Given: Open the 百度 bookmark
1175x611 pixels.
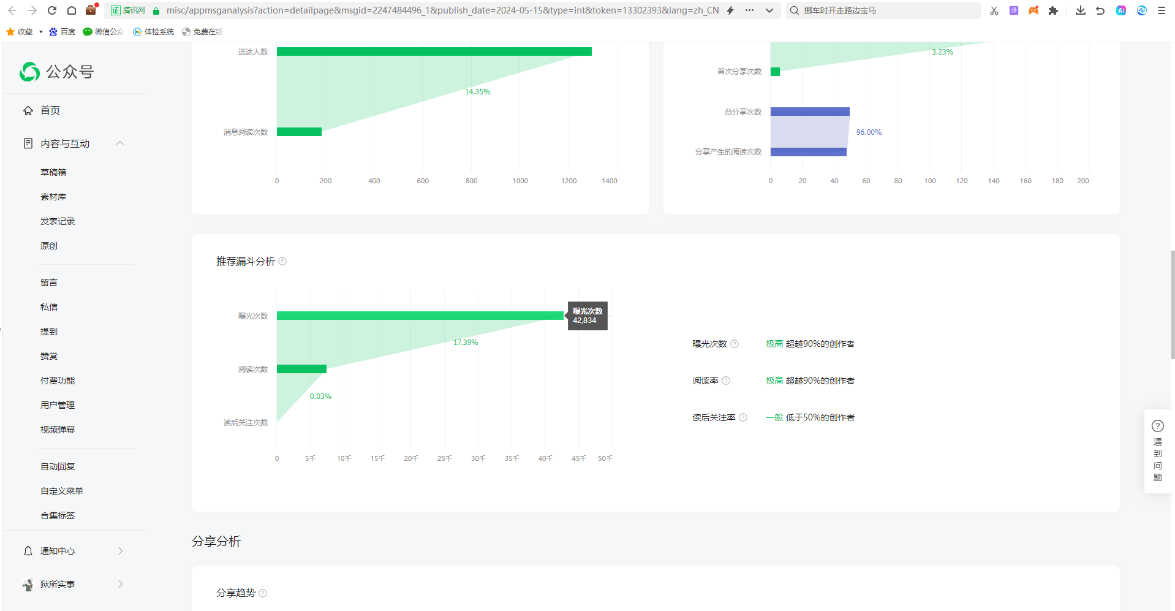Looking at the screenshot, I should pyautogui.click(x=62, y=32).
